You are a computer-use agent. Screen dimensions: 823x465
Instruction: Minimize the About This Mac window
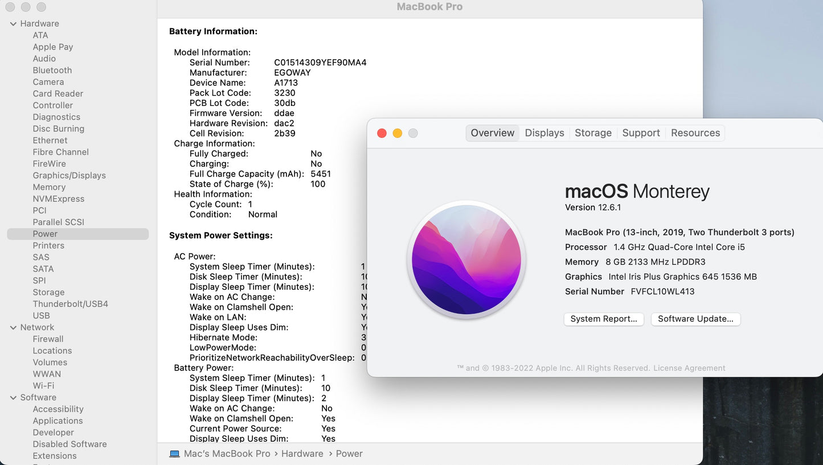(x=398, y=133)
